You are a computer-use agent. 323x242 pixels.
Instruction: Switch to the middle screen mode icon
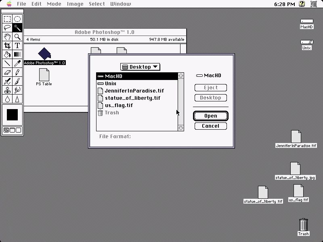13,130
